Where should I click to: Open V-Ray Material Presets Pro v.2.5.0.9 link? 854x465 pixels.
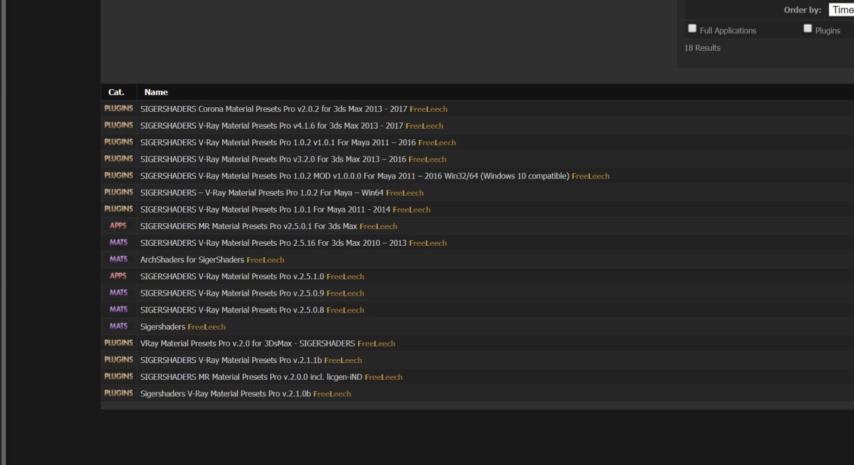pos(232,293)
